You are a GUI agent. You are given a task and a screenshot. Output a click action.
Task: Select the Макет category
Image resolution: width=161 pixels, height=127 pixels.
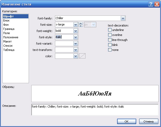tap(16, 41)
